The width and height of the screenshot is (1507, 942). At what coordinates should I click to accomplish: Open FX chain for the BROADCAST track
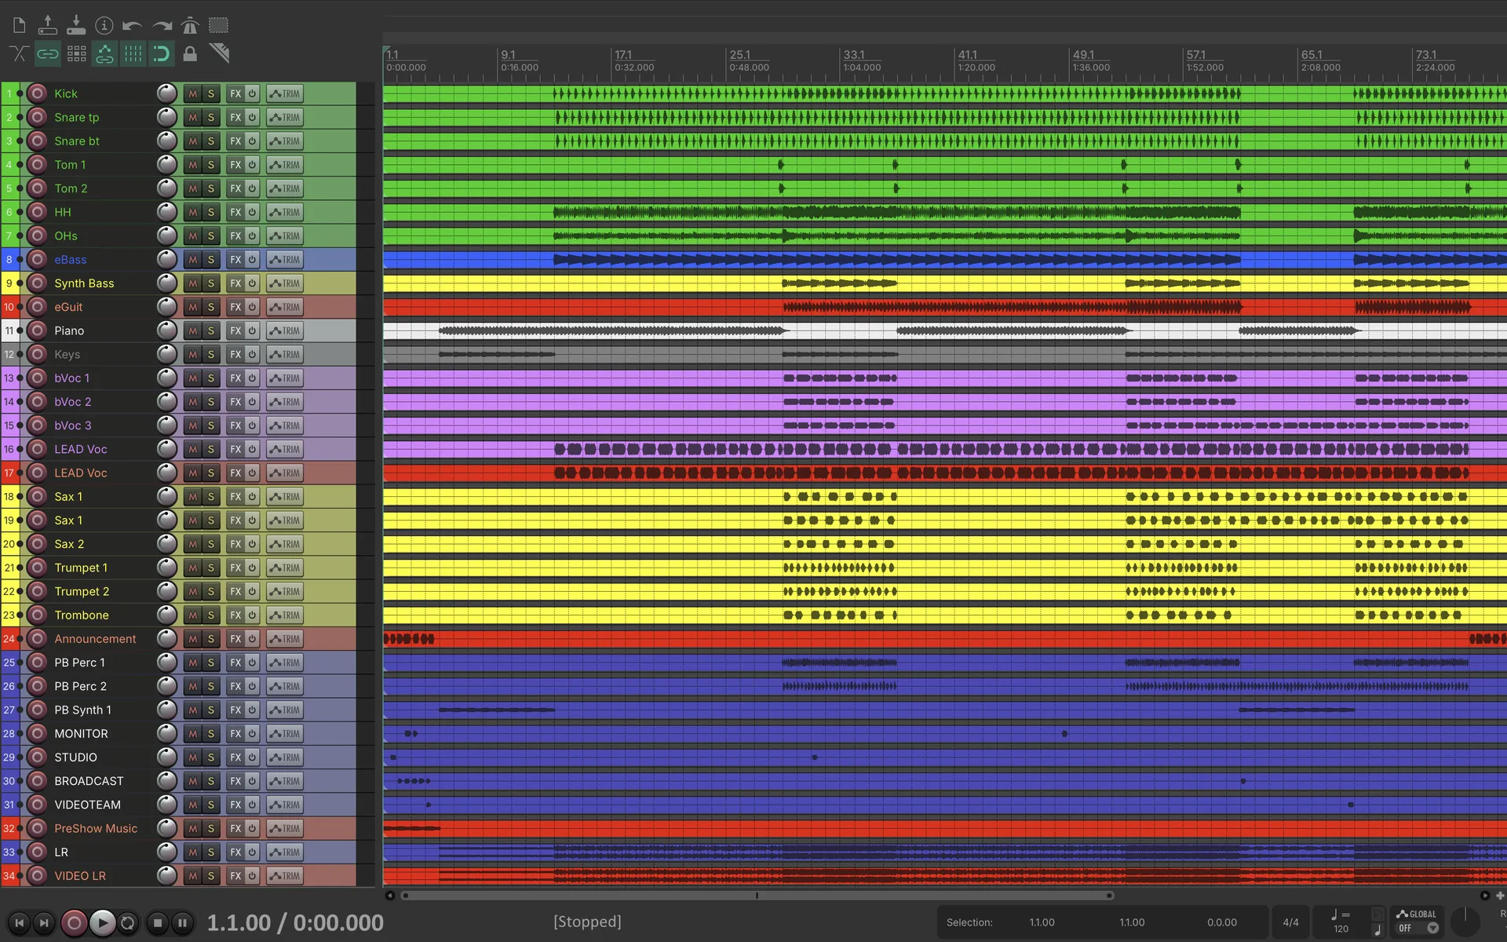[235, 781]
